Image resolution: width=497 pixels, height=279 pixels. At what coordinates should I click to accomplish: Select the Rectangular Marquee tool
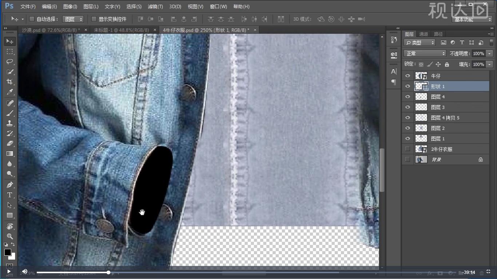(10, 51)
